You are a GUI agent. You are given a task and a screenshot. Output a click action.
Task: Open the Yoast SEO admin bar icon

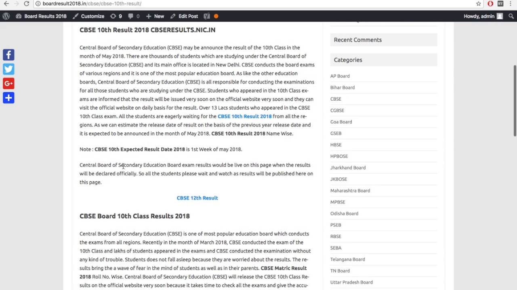[x=207, y=16]
